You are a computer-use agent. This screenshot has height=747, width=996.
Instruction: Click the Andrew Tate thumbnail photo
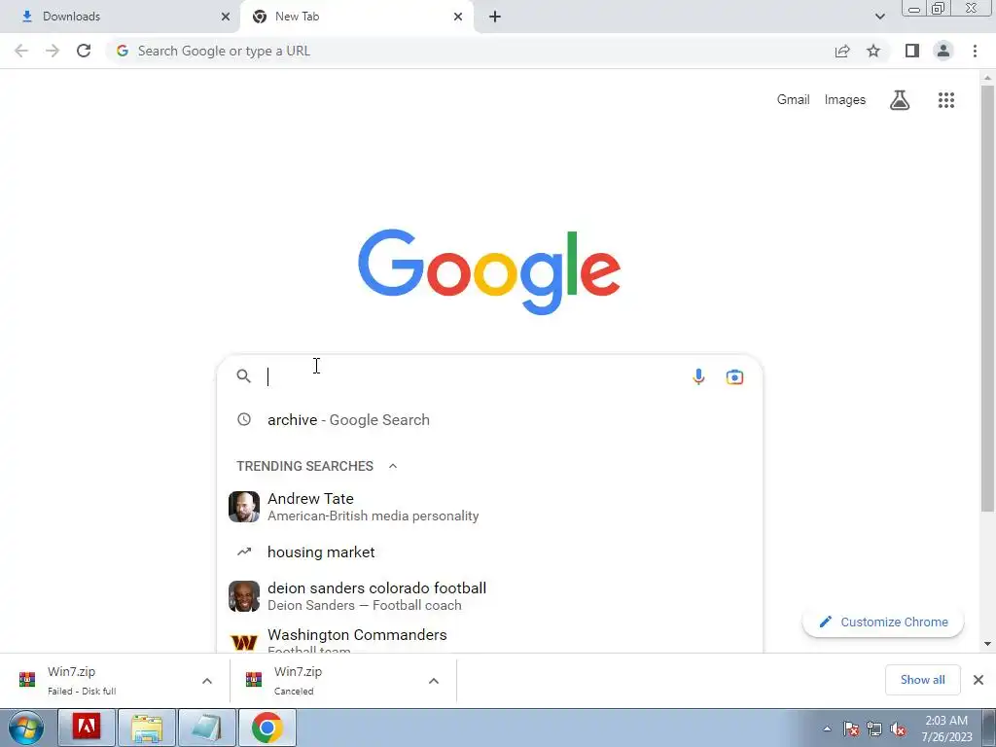click(244, 506)
